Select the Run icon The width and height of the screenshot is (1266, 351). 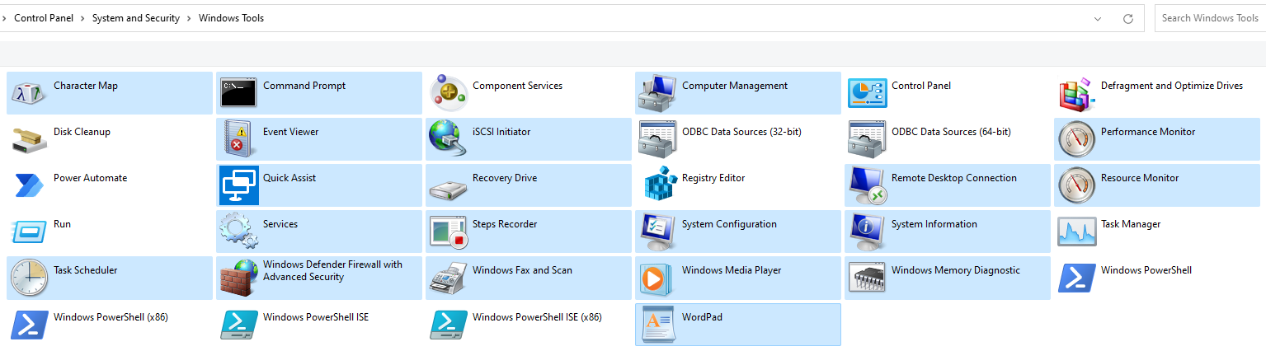pyautogui.click(x=29, y=232)
